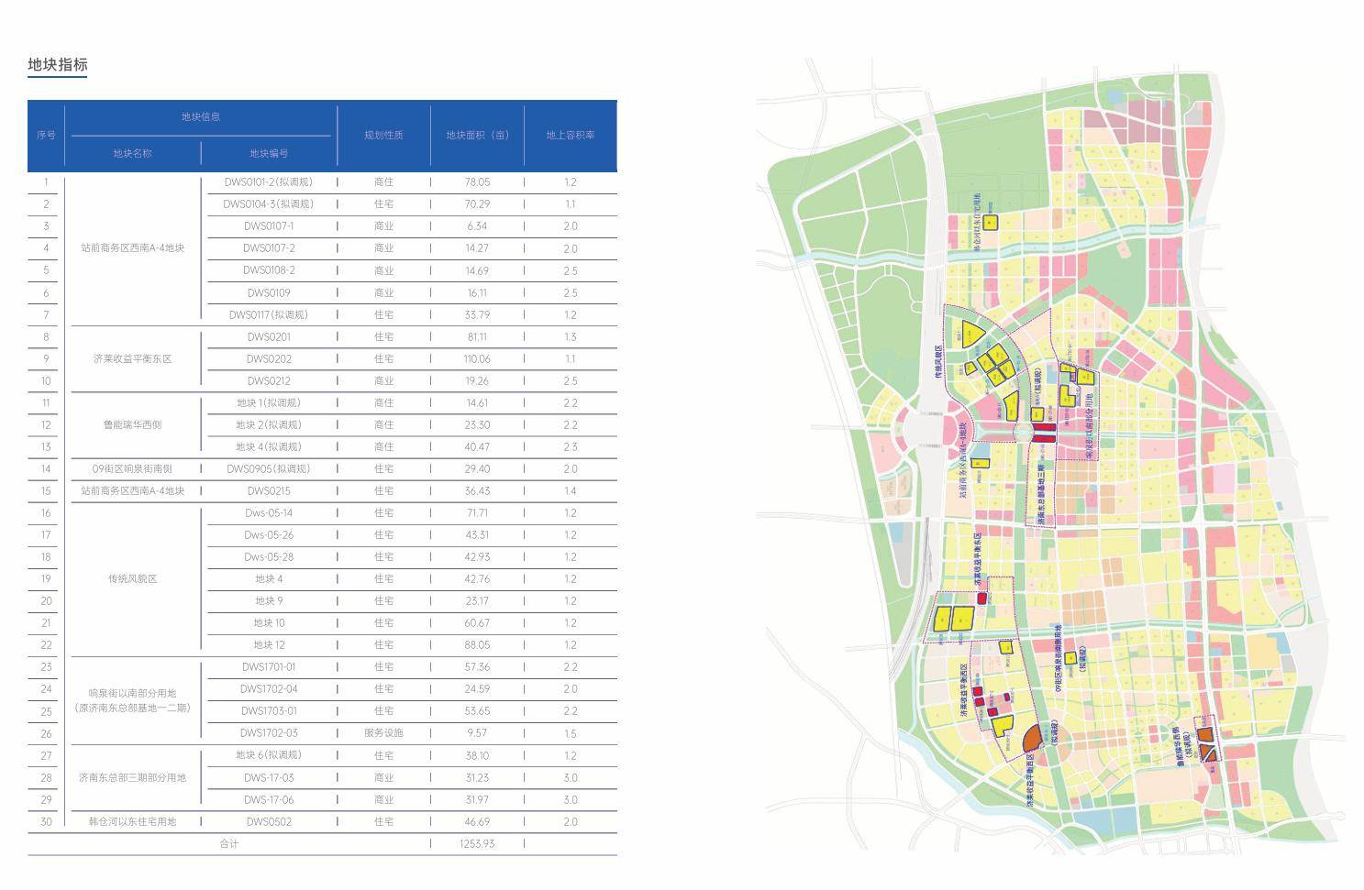Click plot code DWS1701-01
Screen dimensions: 1364x890
click(269, 666)
